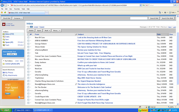Click the Unread view link
Image resolution: width=179 pixels, height=112 pixels.
point(36,27)
